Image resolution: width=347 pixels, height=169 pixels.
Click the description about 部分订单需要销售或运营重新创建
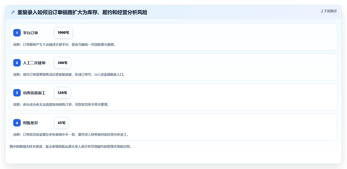click(x=69, y=74)
